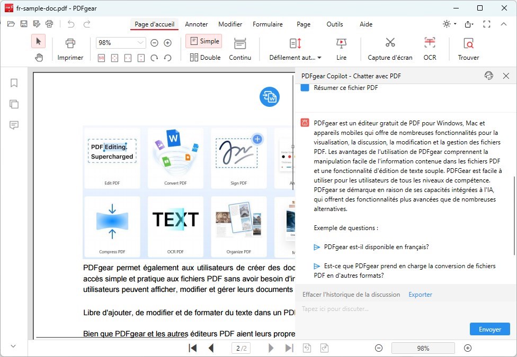Click the Envoyer button
The width and height of the screenshot is (517, 357).
tap(489, 329)
